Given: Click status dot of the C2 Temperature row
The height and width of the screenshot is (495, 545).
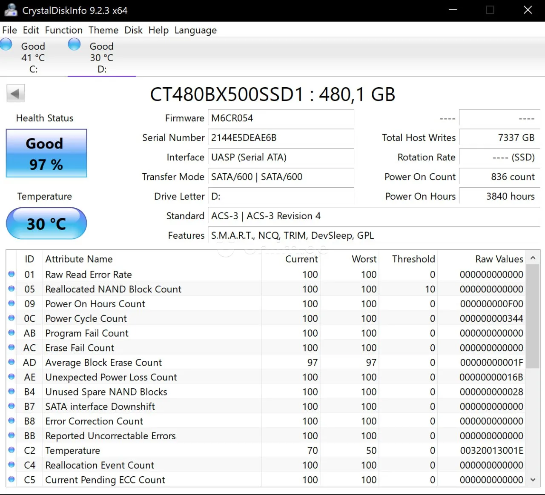Looking at the screenshot, I should [x=11, y=450].
